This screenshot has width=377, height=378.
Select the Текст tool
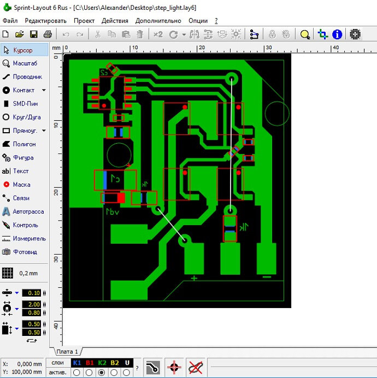click(x=25, y=171)
